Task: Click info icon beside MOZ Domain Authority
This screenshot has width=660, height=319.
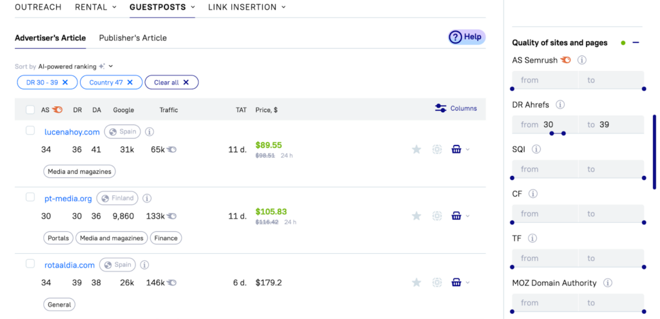Action: 608,283
